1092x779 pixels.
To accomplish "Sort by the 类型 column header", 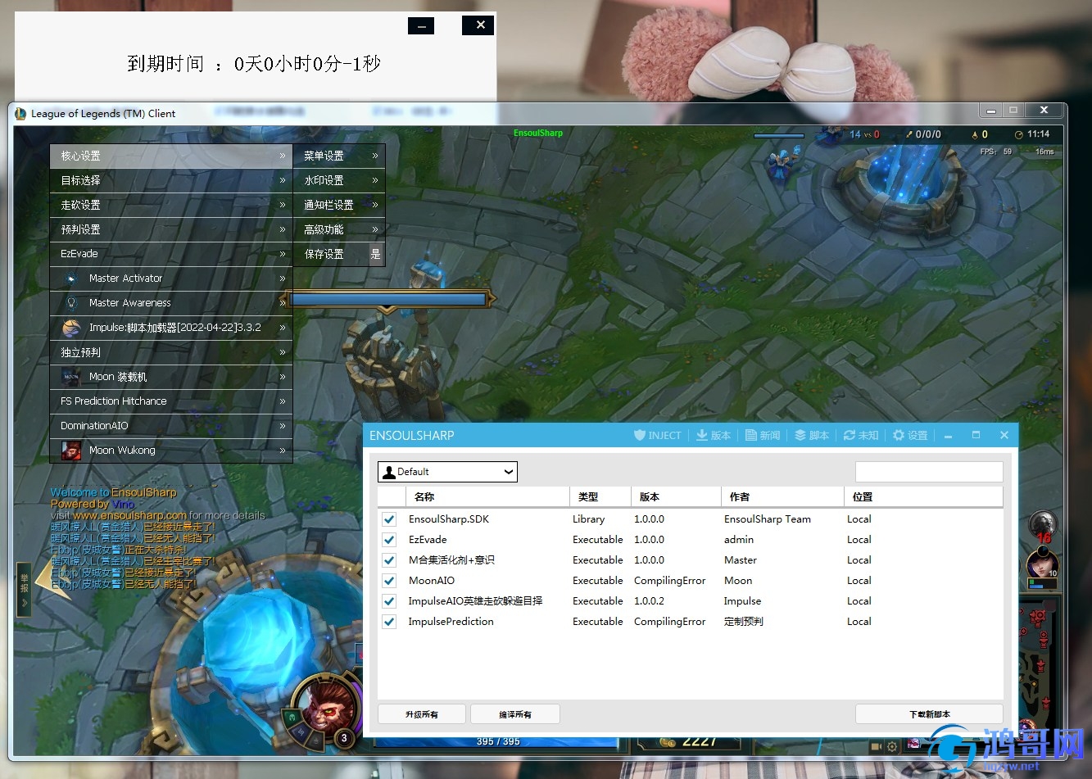I will 600,496.
